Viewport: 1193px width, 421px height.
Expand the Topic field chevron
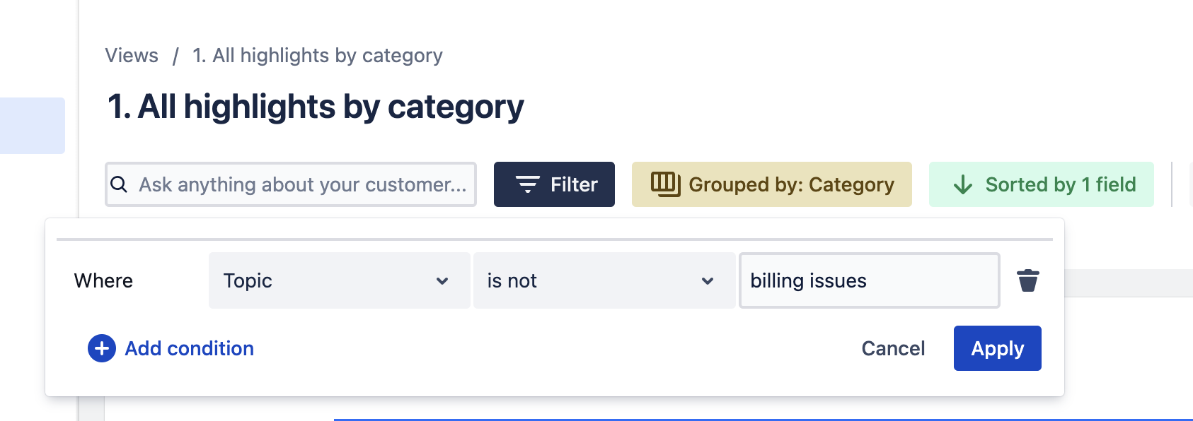point(442,281)
